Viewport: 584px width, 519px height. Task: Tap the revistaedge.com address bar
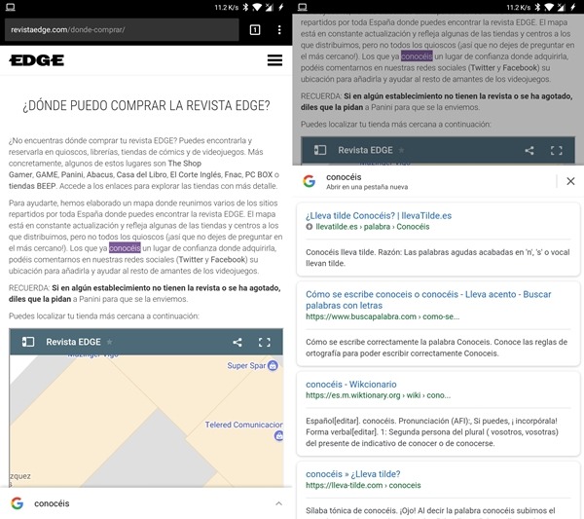coord(122,30)
